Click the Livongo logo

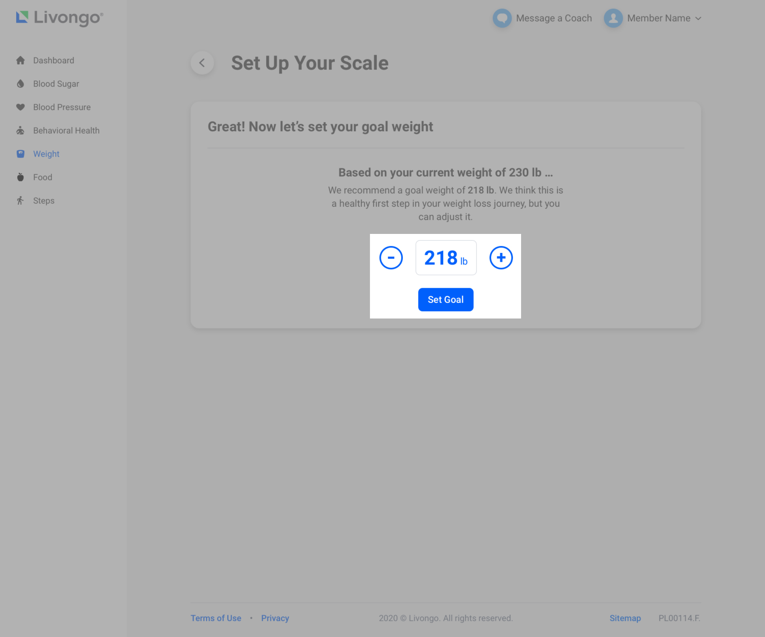click(59, 17)
